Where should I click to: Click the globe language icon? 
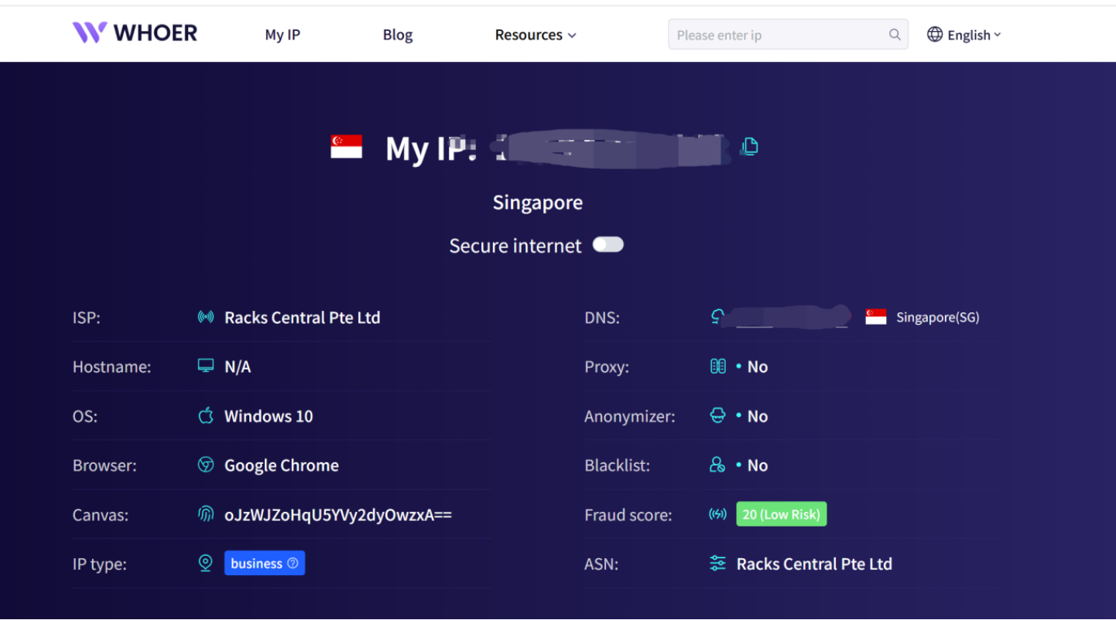935,34
